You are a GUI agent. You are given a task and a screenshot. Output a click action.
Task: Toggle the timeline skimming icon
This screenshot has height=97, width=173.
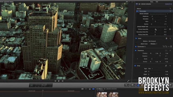82,89
